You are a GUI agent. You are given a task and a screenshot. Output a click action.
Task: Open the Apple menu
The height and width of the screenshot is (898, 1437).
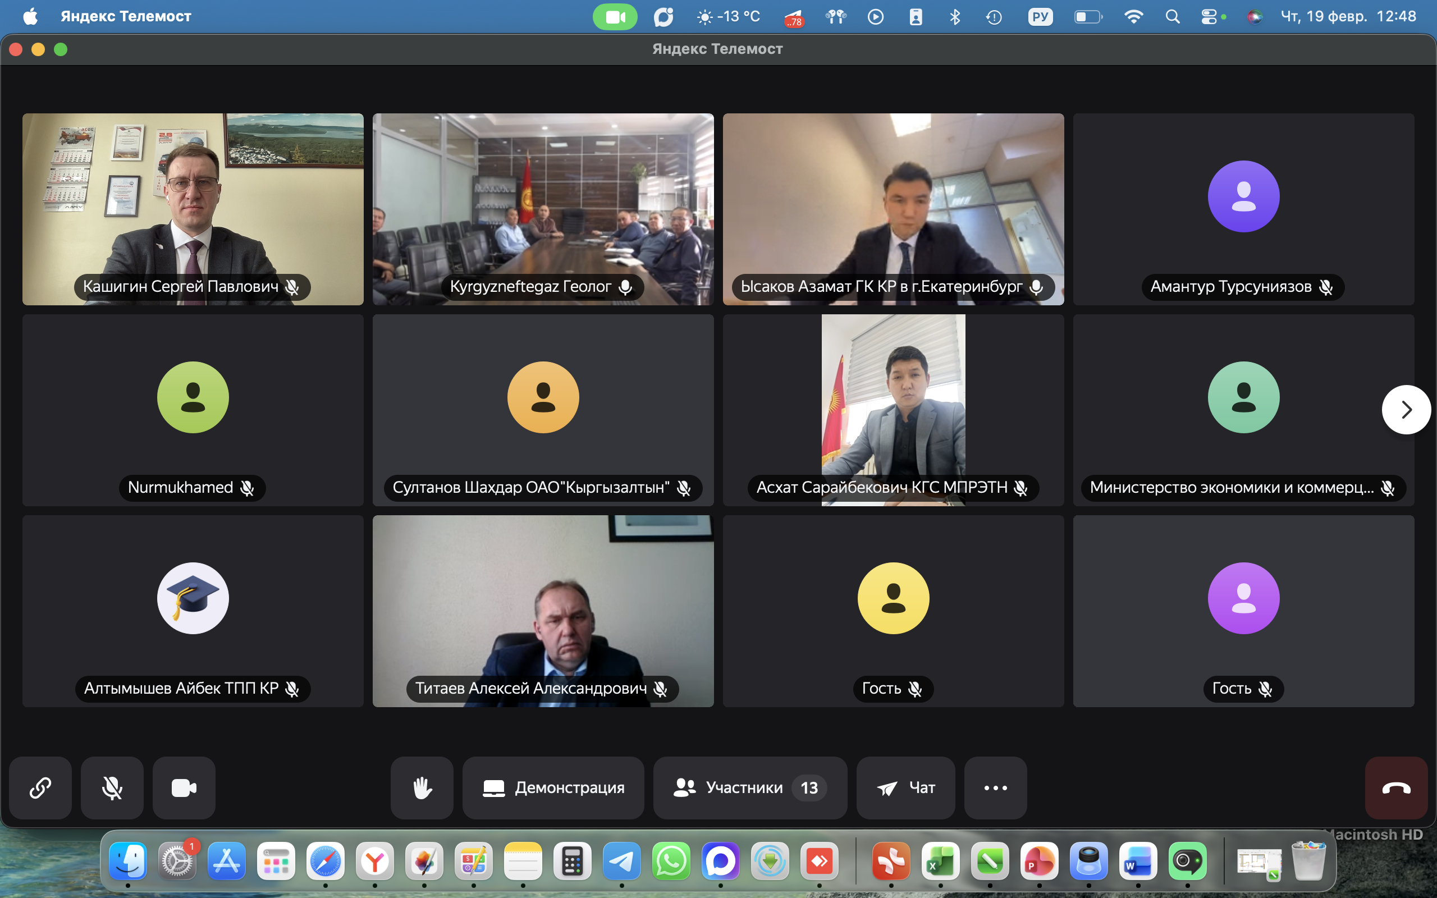click(x=30, y=16)
